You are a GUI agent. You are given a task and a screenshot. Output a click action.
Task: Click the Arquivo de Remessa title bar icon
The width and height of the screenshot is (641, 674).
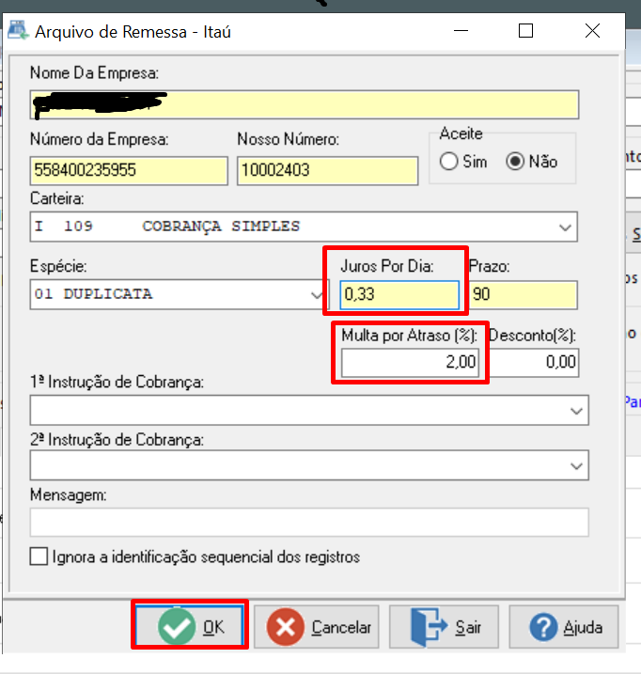point(18,30)
